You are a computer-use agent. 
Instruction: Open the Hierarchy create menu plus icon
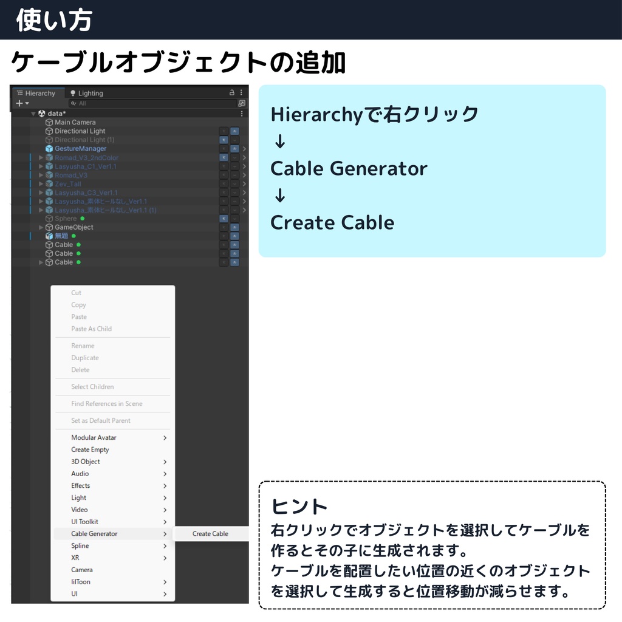19,103
